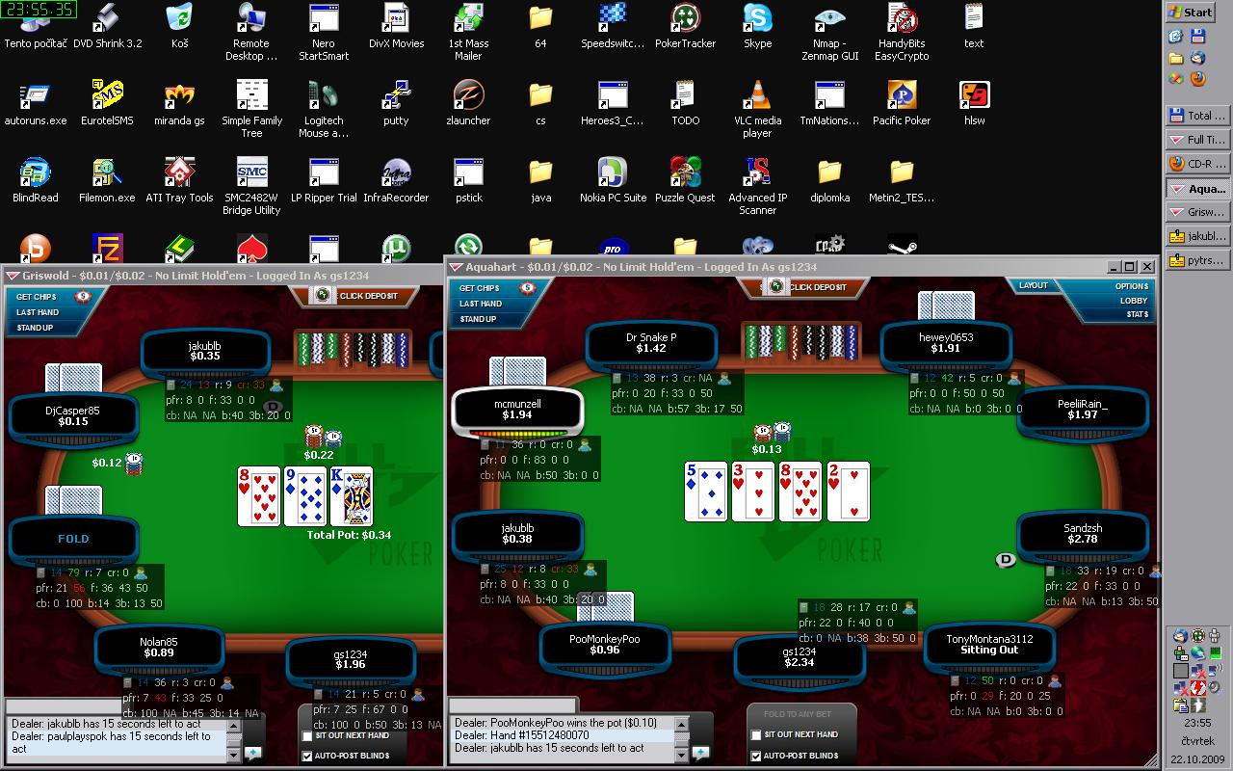The width and height of the screenshot is (1233, 771).
Task: Open Options in Aquahart table
Action: [1131, 286]
